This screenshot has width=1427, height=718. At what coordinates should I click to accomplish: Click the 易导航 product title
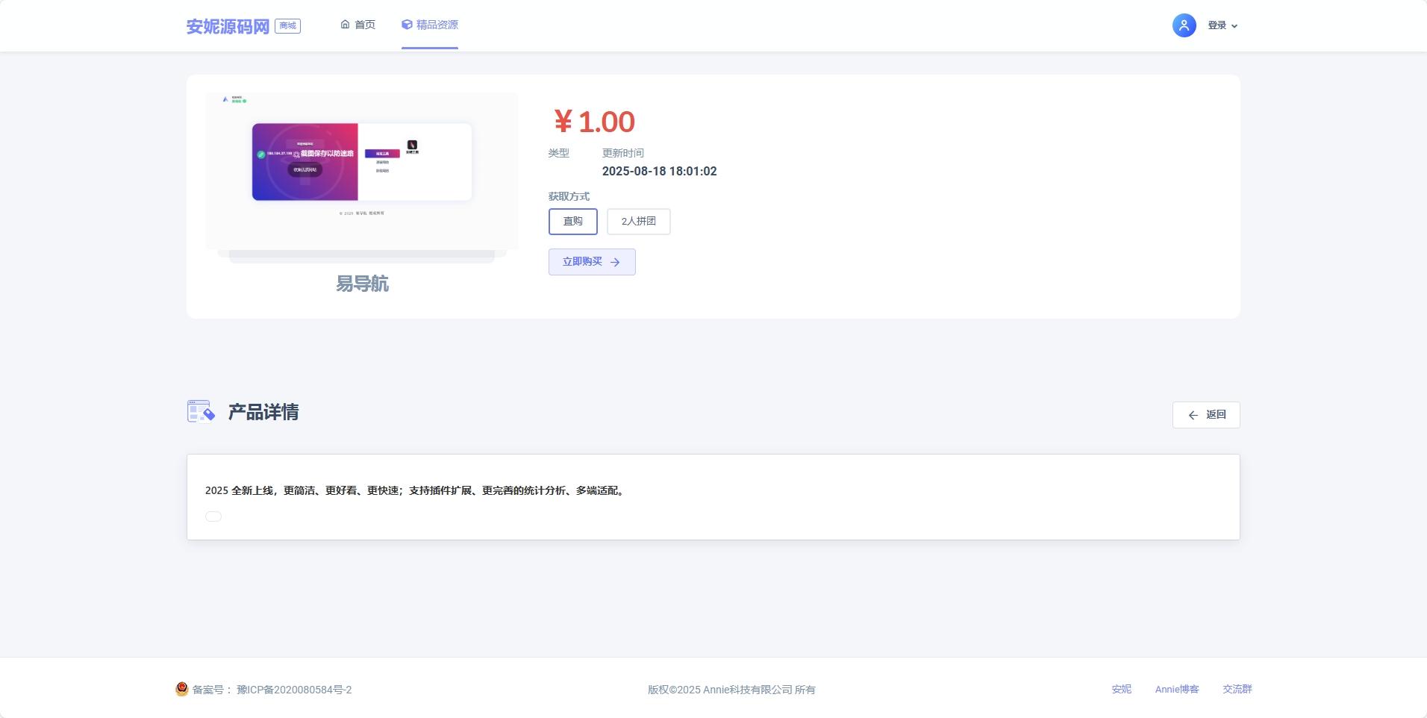(x=362, y=284)
